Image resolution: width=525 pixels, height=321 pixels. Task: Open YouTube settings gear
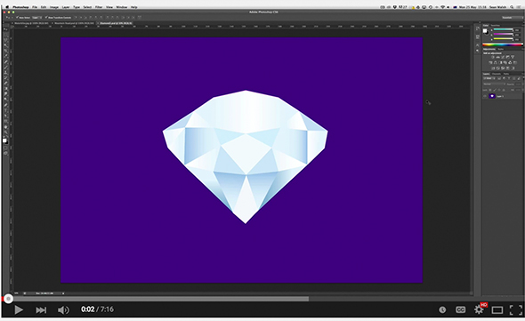[x=479, y=309]
